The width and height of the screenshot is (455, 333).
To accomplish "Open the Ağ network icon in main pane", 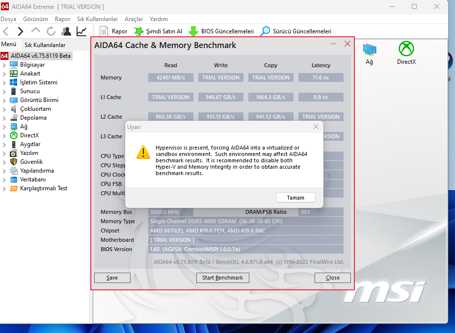I will (370, 49).
